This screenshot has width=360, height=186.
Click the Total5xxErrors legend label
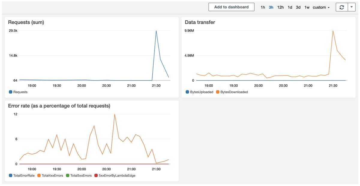81,175
